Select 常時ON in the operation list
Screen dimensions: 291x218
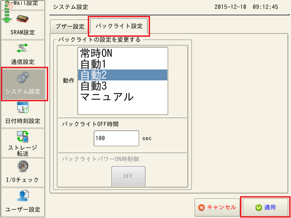click(x=122, y=53)
